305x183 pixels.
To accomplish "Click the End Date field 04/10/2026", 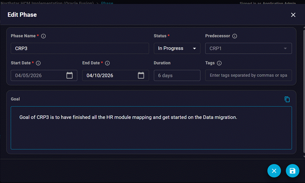I will [x=116, y=75].
